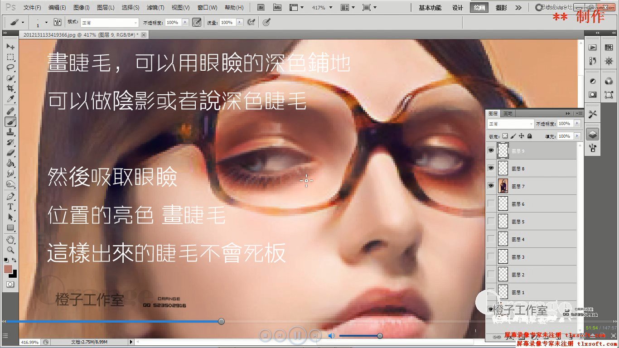
Task: Select the Pen tool
Action: click(10, 196)
